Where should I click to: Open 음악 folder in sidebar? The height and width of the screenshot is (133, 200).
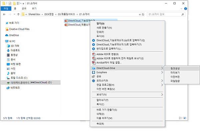tap(11, 73)
